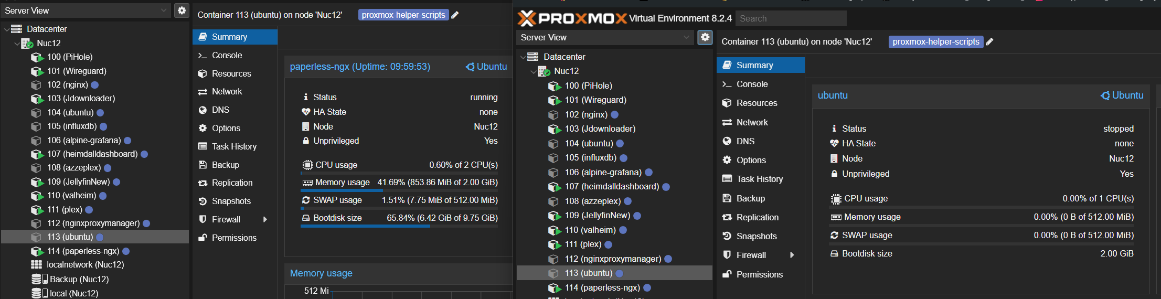Select 109 (JellyfinNew) in left tree

point(79,181)
